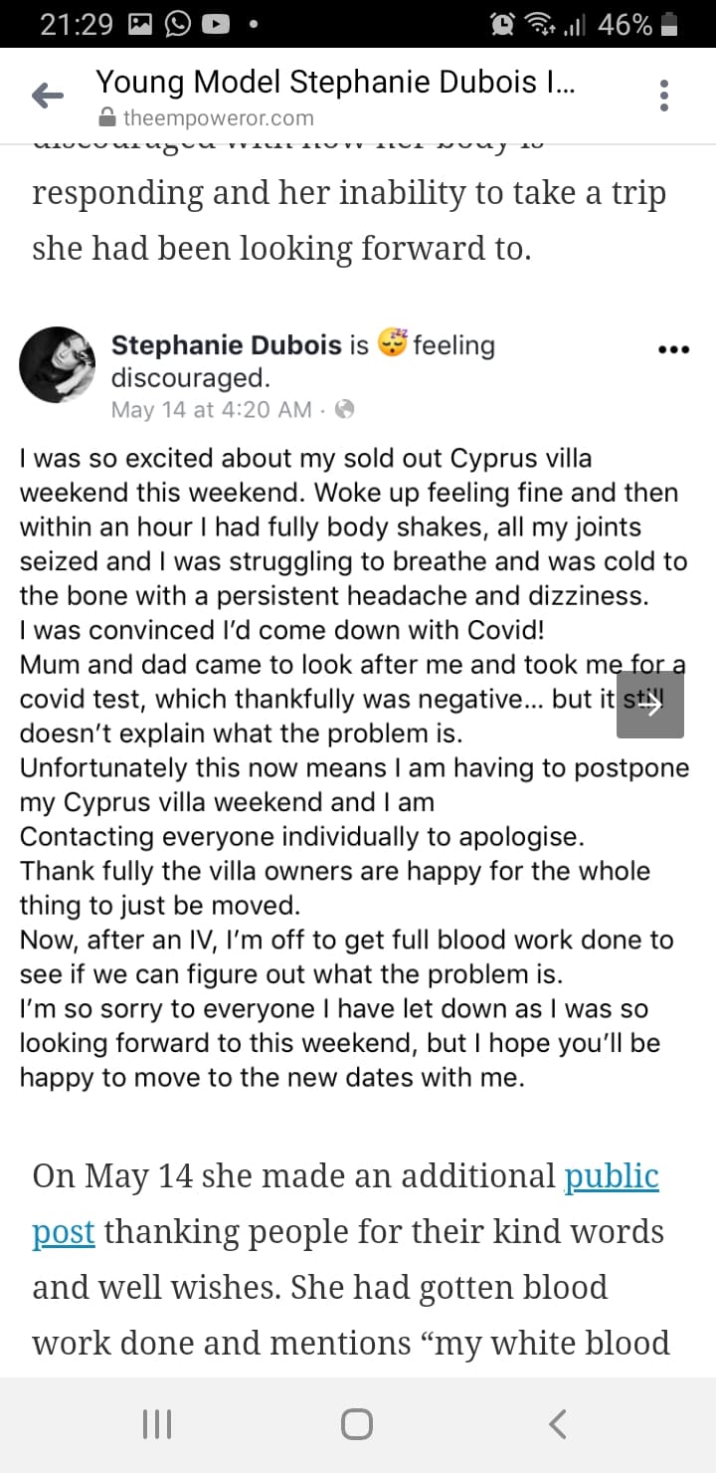The image size is (716, 1473).
Task: Expand the post options ellipsis menu
Action: [x=673, y=350]
